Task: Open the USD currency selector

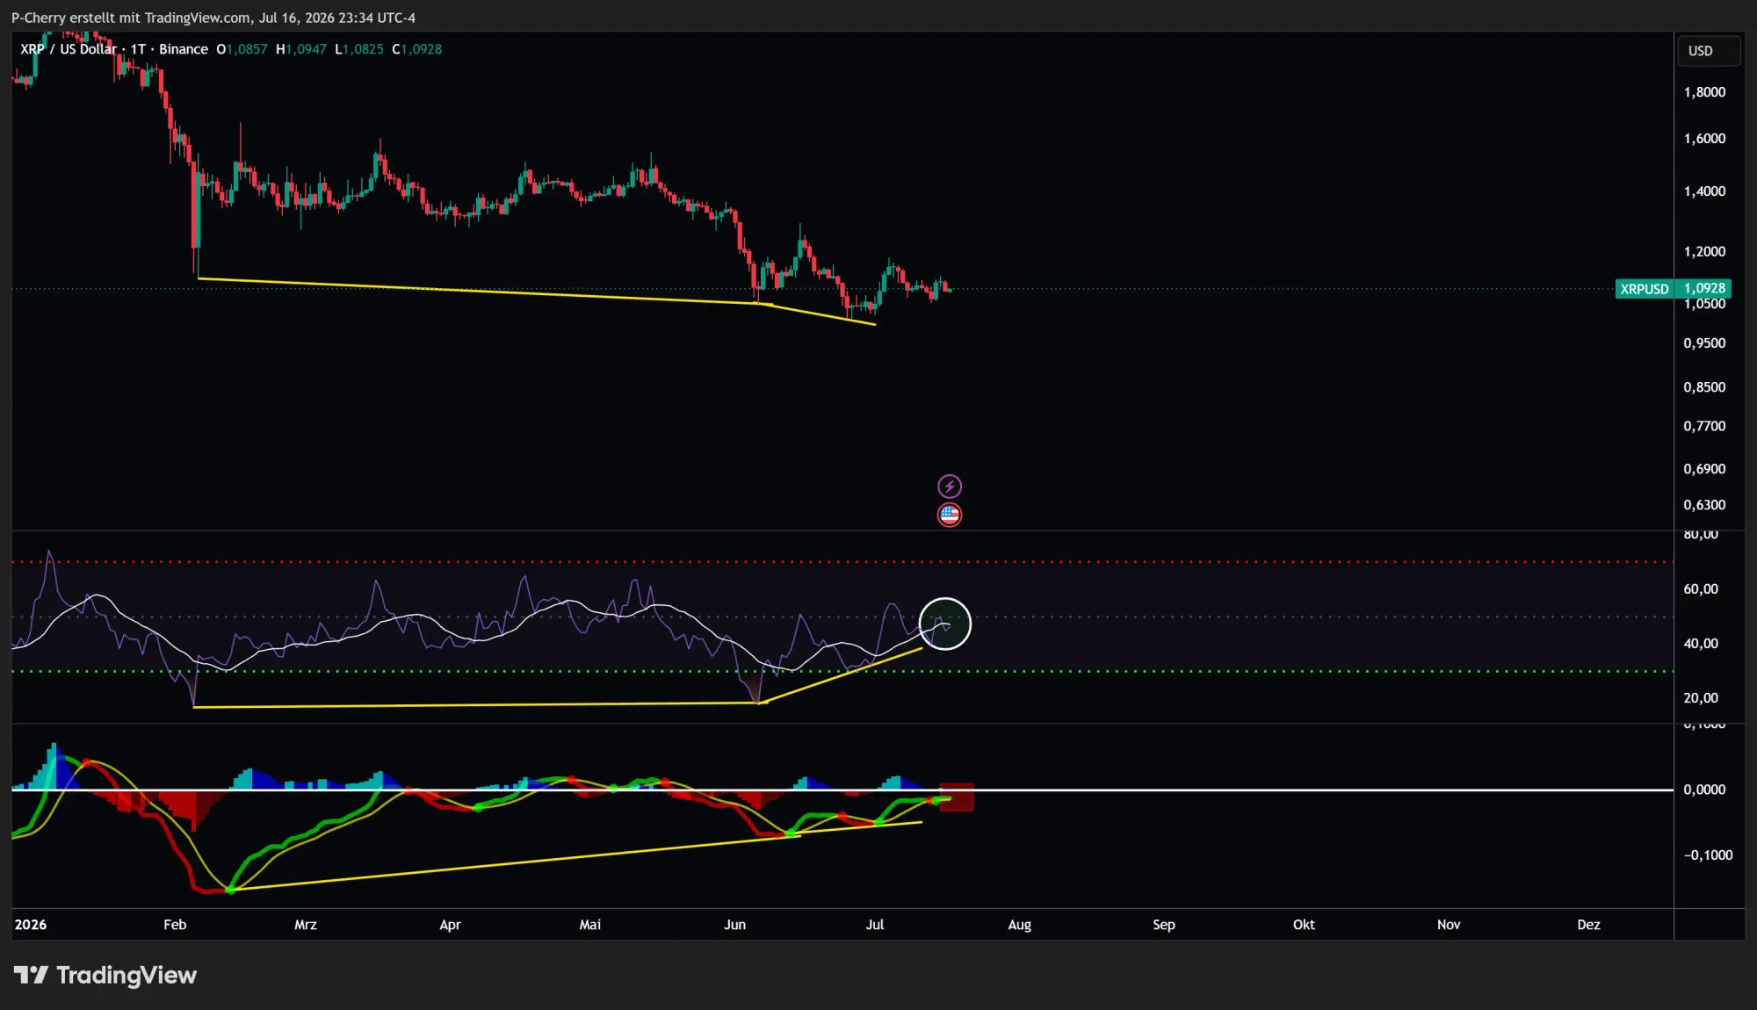Action: click(1708, 51)
